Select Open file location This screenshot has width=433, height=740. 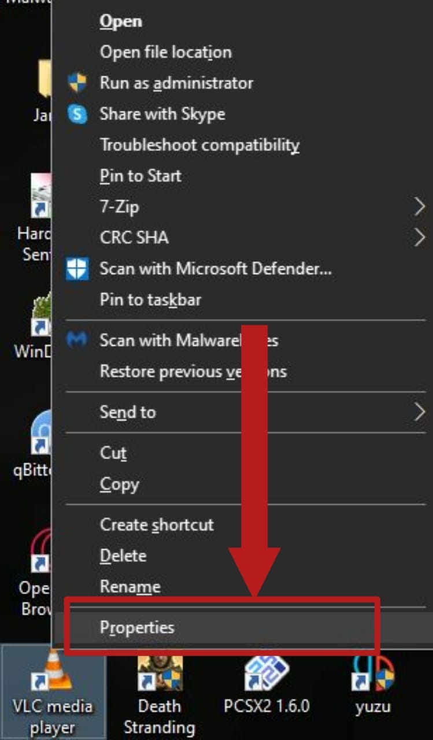point(165,52)
